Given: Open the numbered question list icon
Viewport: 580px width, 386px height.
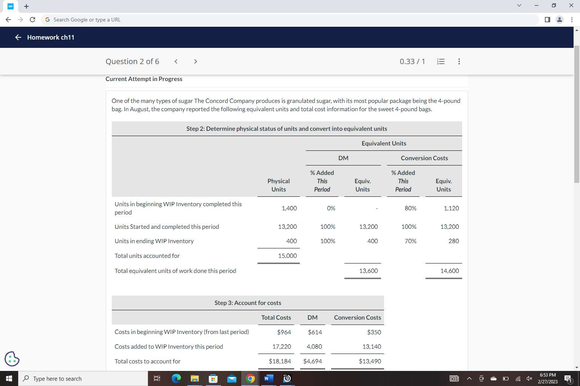Looking at the screenshot, I should pyautogui.click(x=441, y=61).
